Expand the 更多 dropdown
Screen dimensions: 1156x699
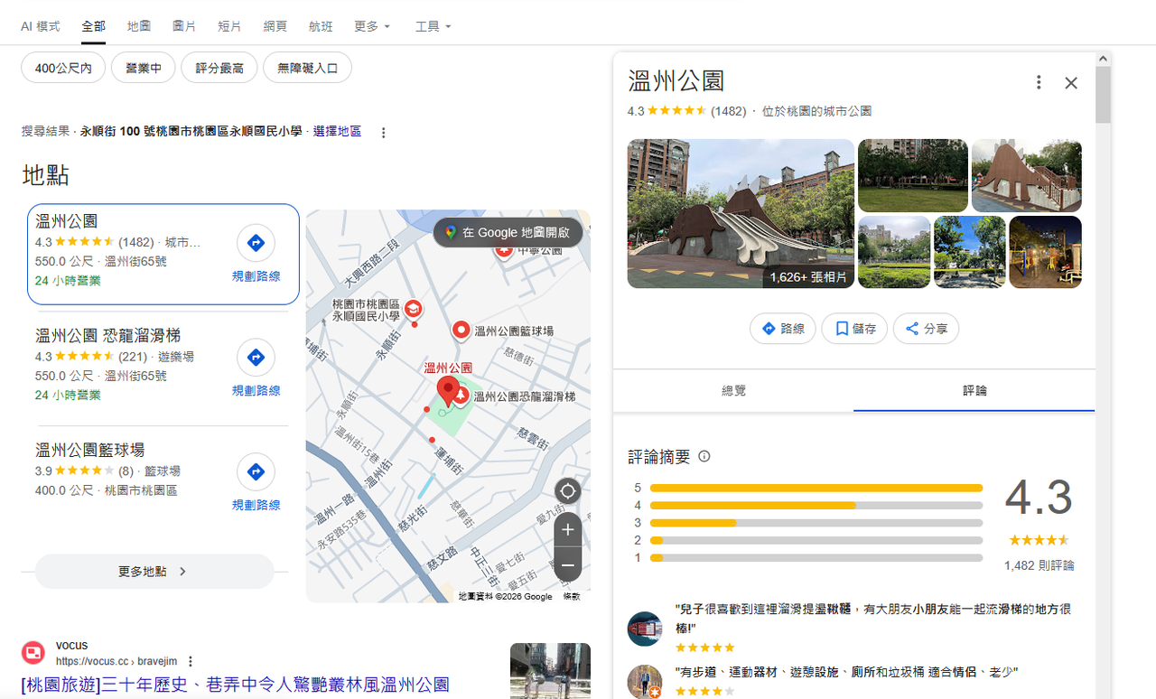[x=372, y=26]
